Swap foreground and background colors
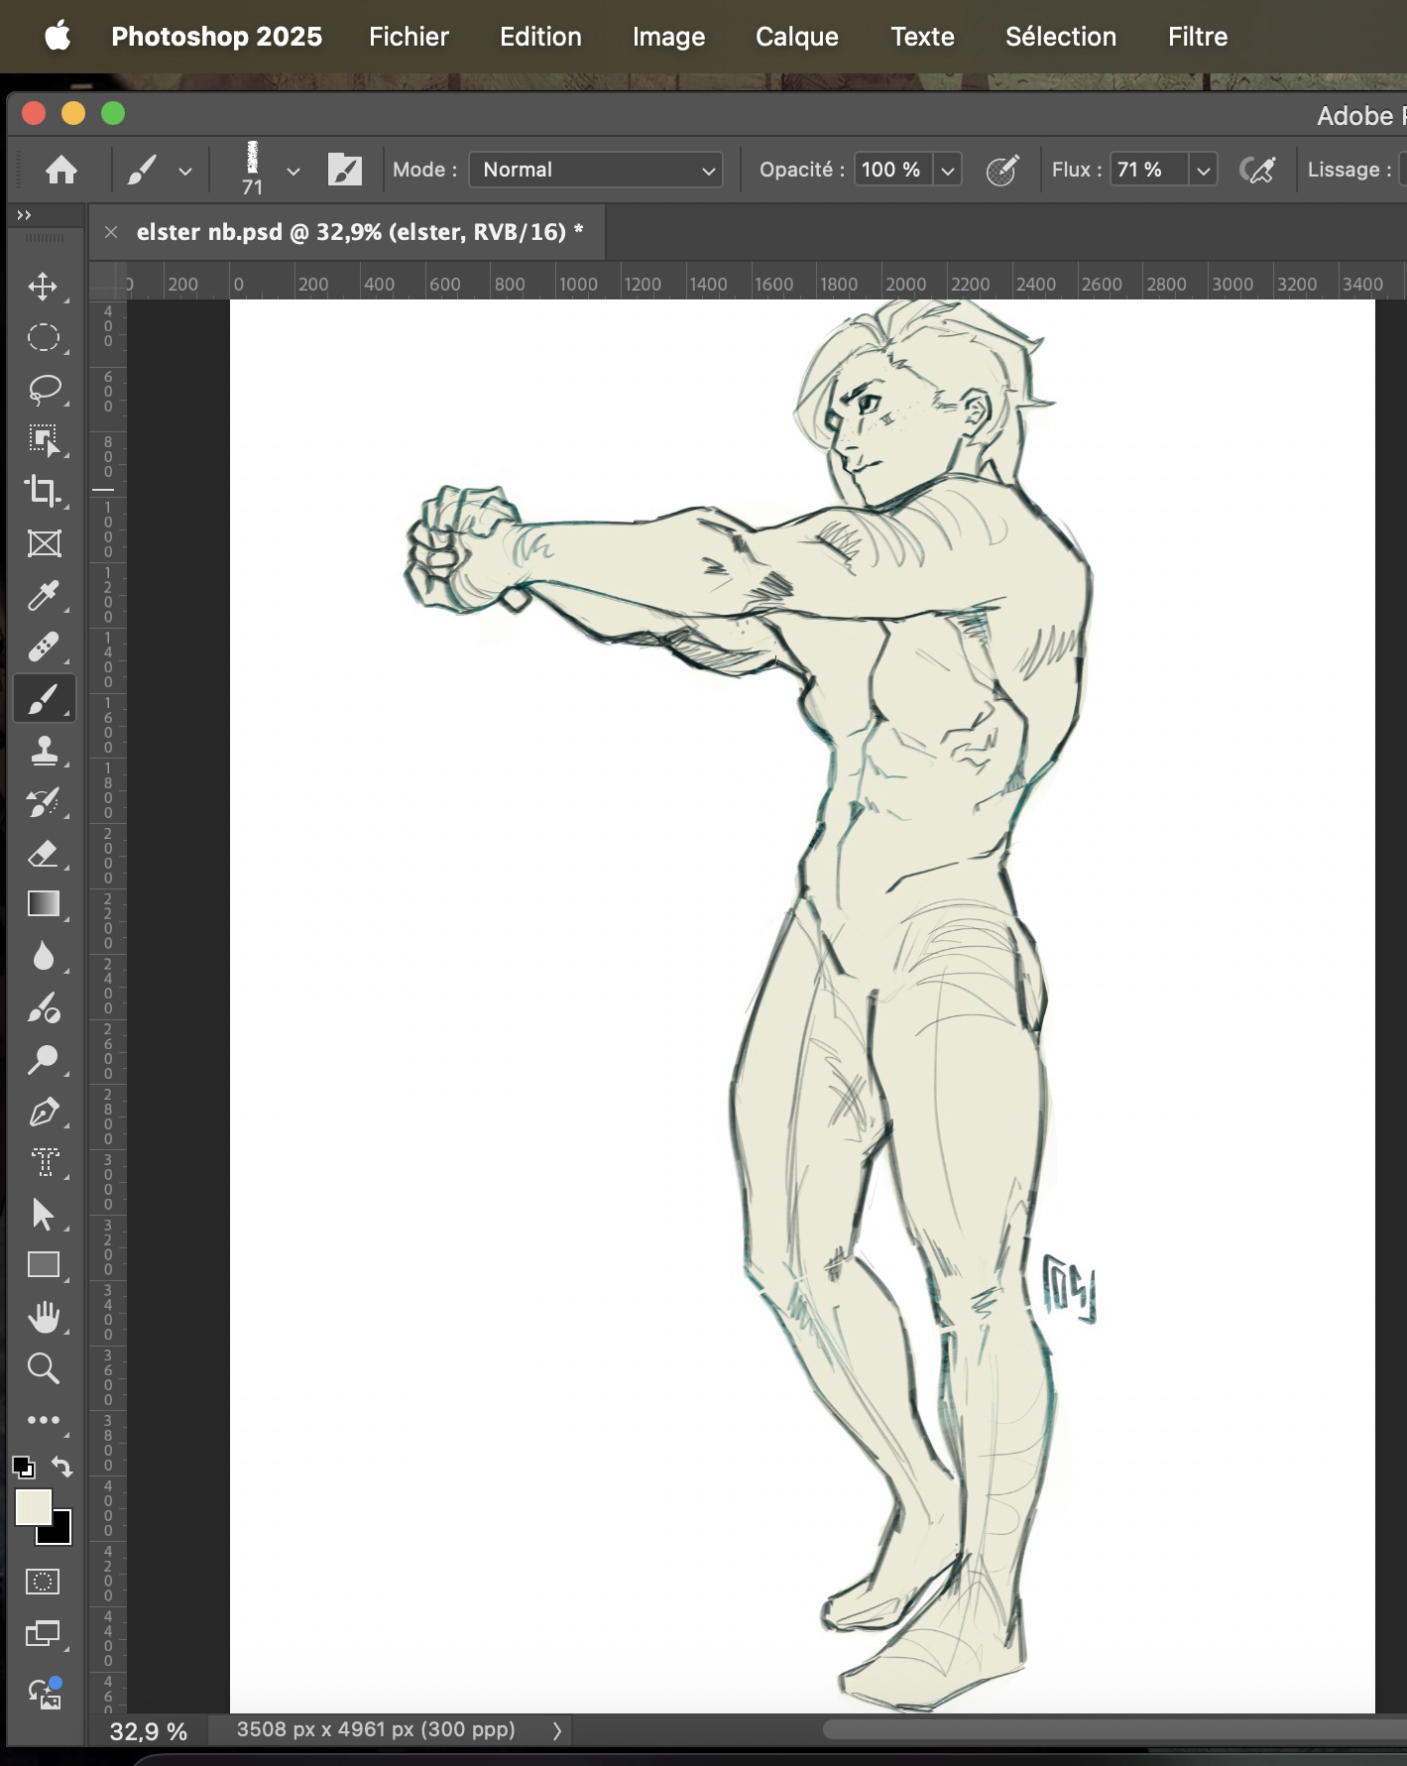This screenshot has width=1407, height=1766. click(62, 1466)
